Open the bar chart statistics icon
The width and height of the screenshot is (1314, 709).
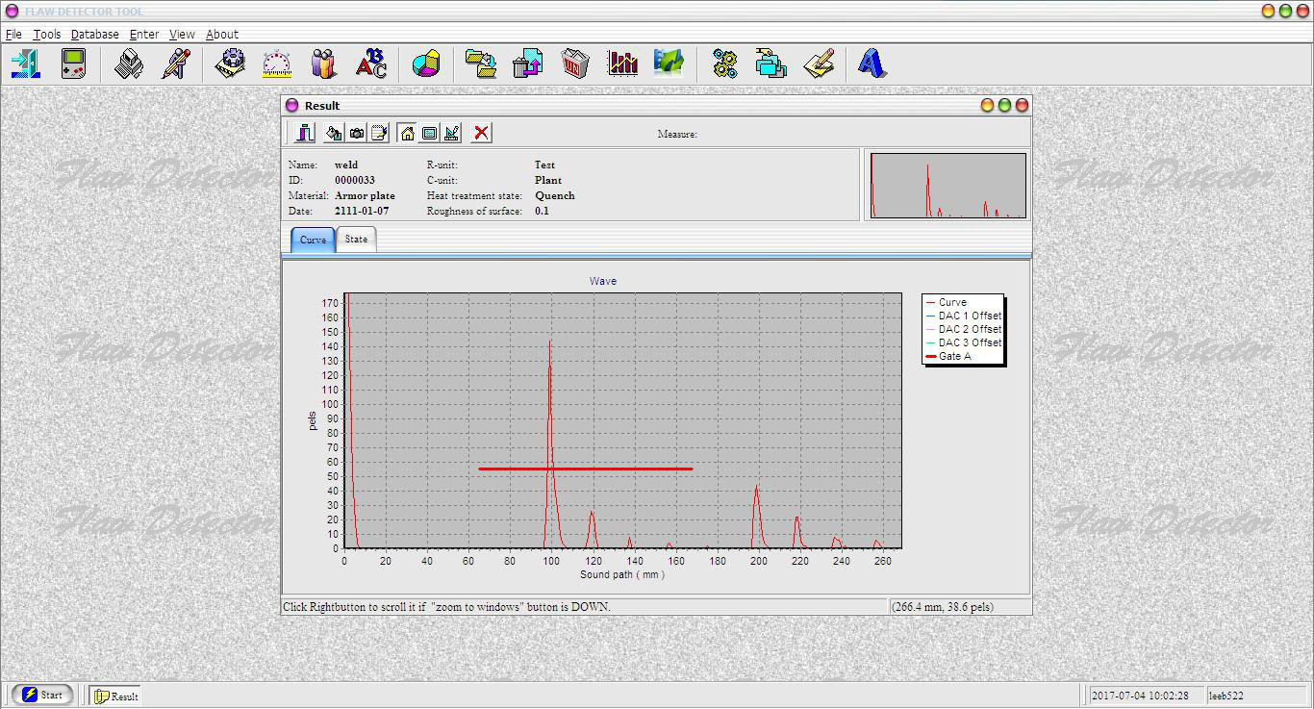click(x=622, y=64)
